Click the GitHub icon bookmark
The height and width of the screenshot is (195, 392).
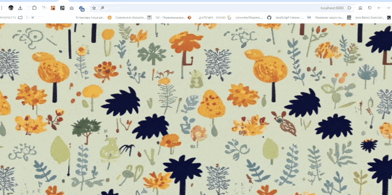[269, 18]
